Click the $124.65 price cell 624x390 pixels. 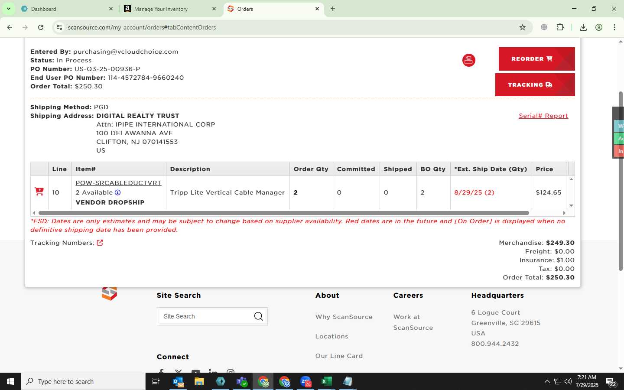(548, 192)
